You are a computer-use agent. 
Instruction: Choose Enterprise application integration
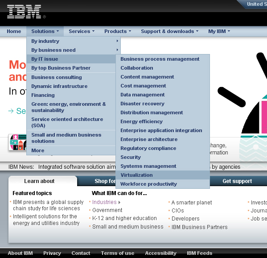click(163, 130)
